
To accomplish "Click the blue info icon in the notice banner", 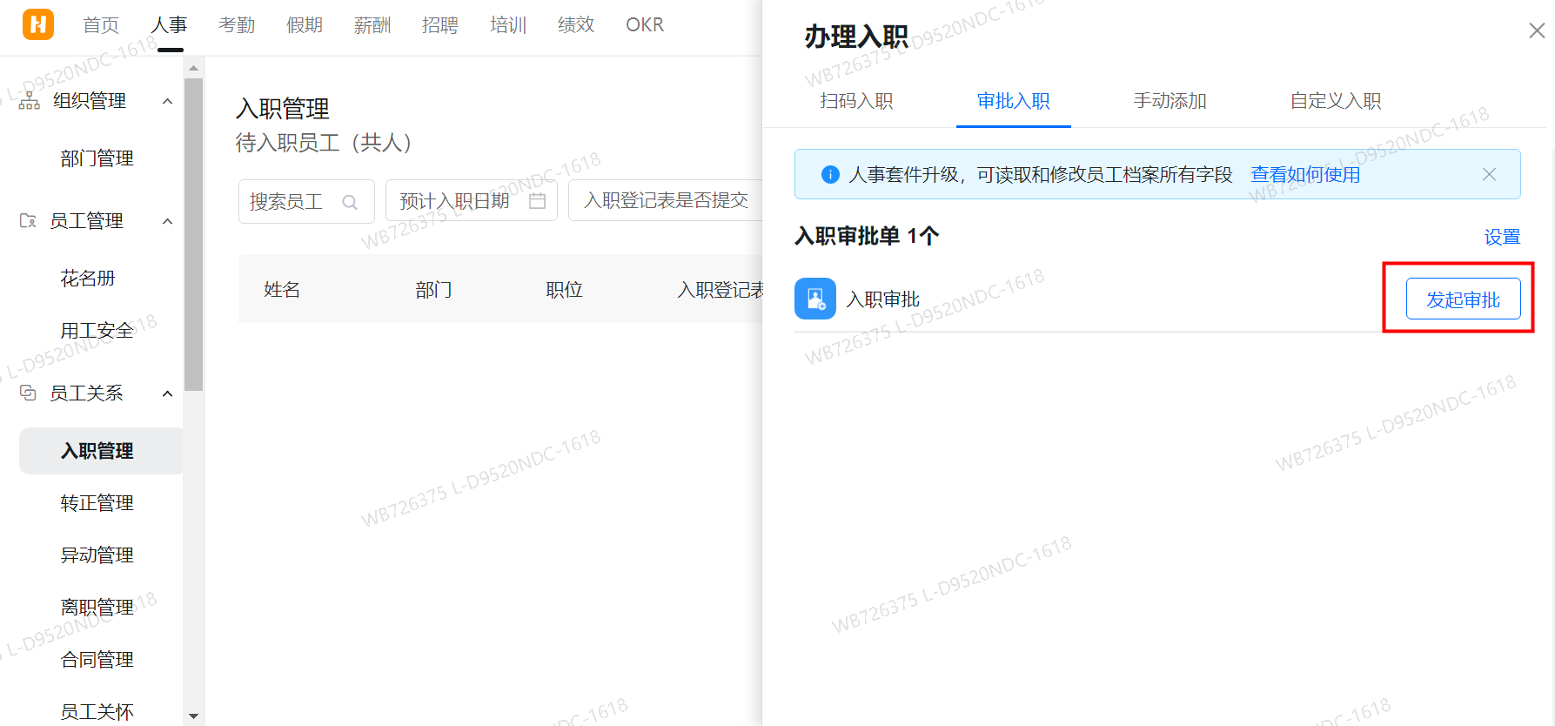I will click(830, 175).
